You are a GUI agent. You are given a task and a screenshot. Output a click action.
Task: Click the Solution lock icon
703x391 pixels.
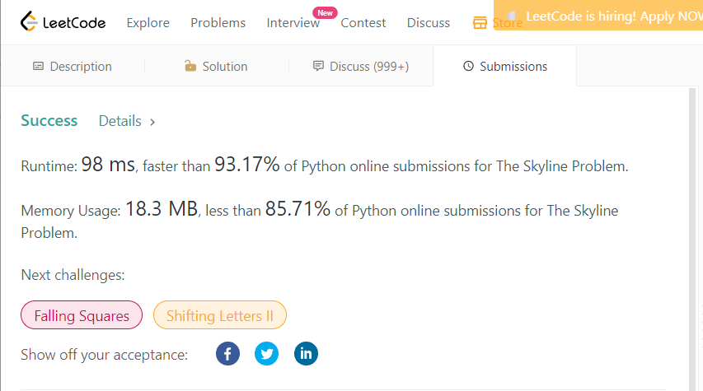click(190, 67)
